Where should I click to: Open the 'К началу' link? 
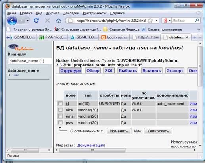[x=17, y=54]
